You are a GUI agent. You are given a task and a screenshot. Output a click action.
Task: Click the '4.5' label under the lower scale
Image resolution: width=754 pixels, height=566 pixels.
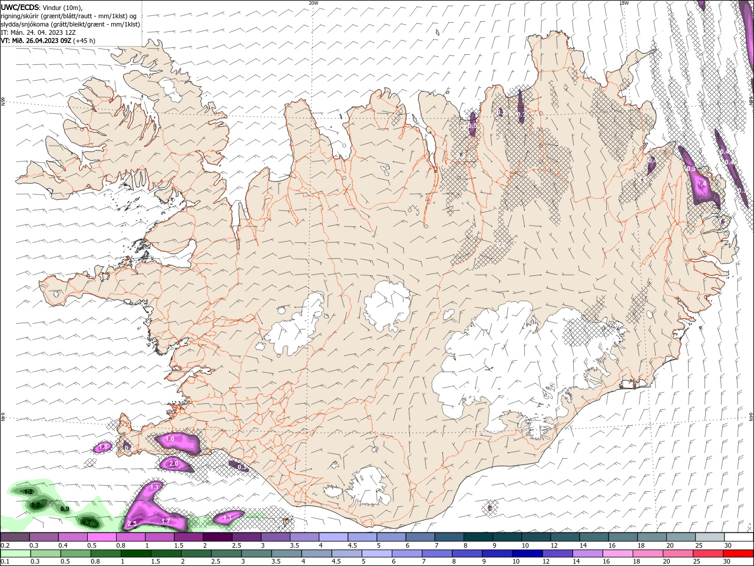click(336, 562)
